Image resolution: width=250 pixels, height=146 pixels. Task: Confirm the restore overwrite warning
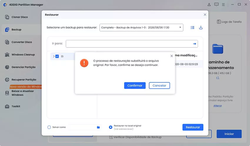[135, 86]
